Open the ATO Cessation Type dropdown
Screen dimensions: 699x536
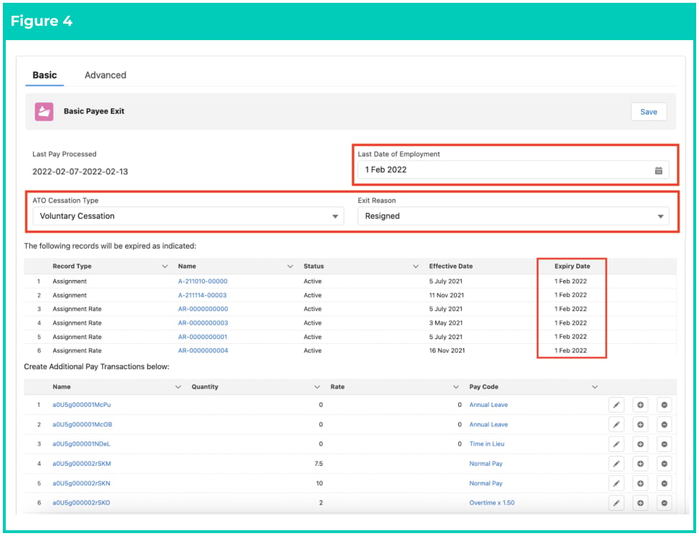point(188,216)
